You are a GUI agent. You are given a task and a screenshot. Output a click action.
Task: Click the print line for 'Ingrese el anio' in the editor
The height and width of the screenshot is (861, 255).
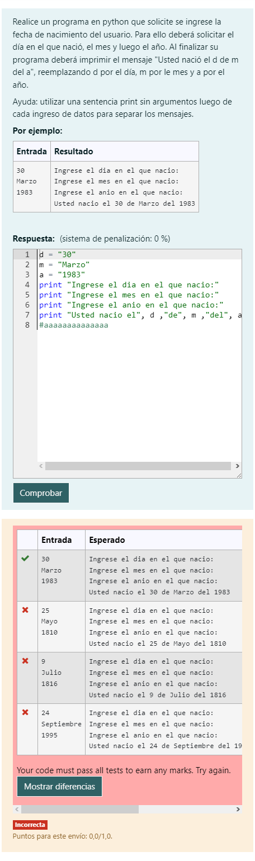(131, 305)
